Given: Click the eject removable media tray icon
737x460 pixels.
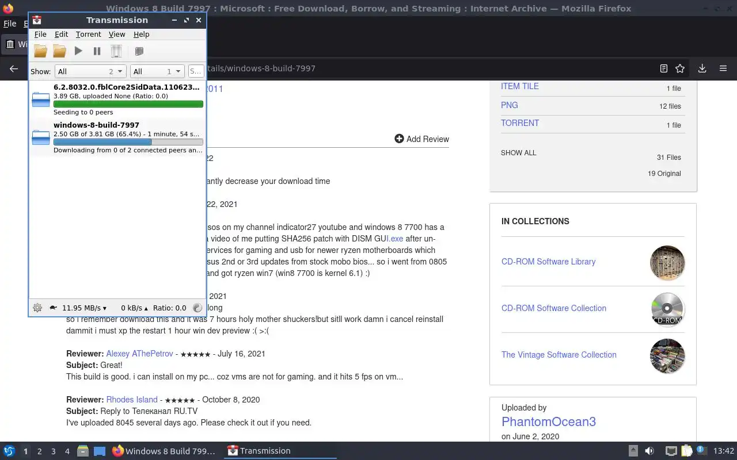Looking at the screenshot, I should pyautogui.click(x=633, y=451).
